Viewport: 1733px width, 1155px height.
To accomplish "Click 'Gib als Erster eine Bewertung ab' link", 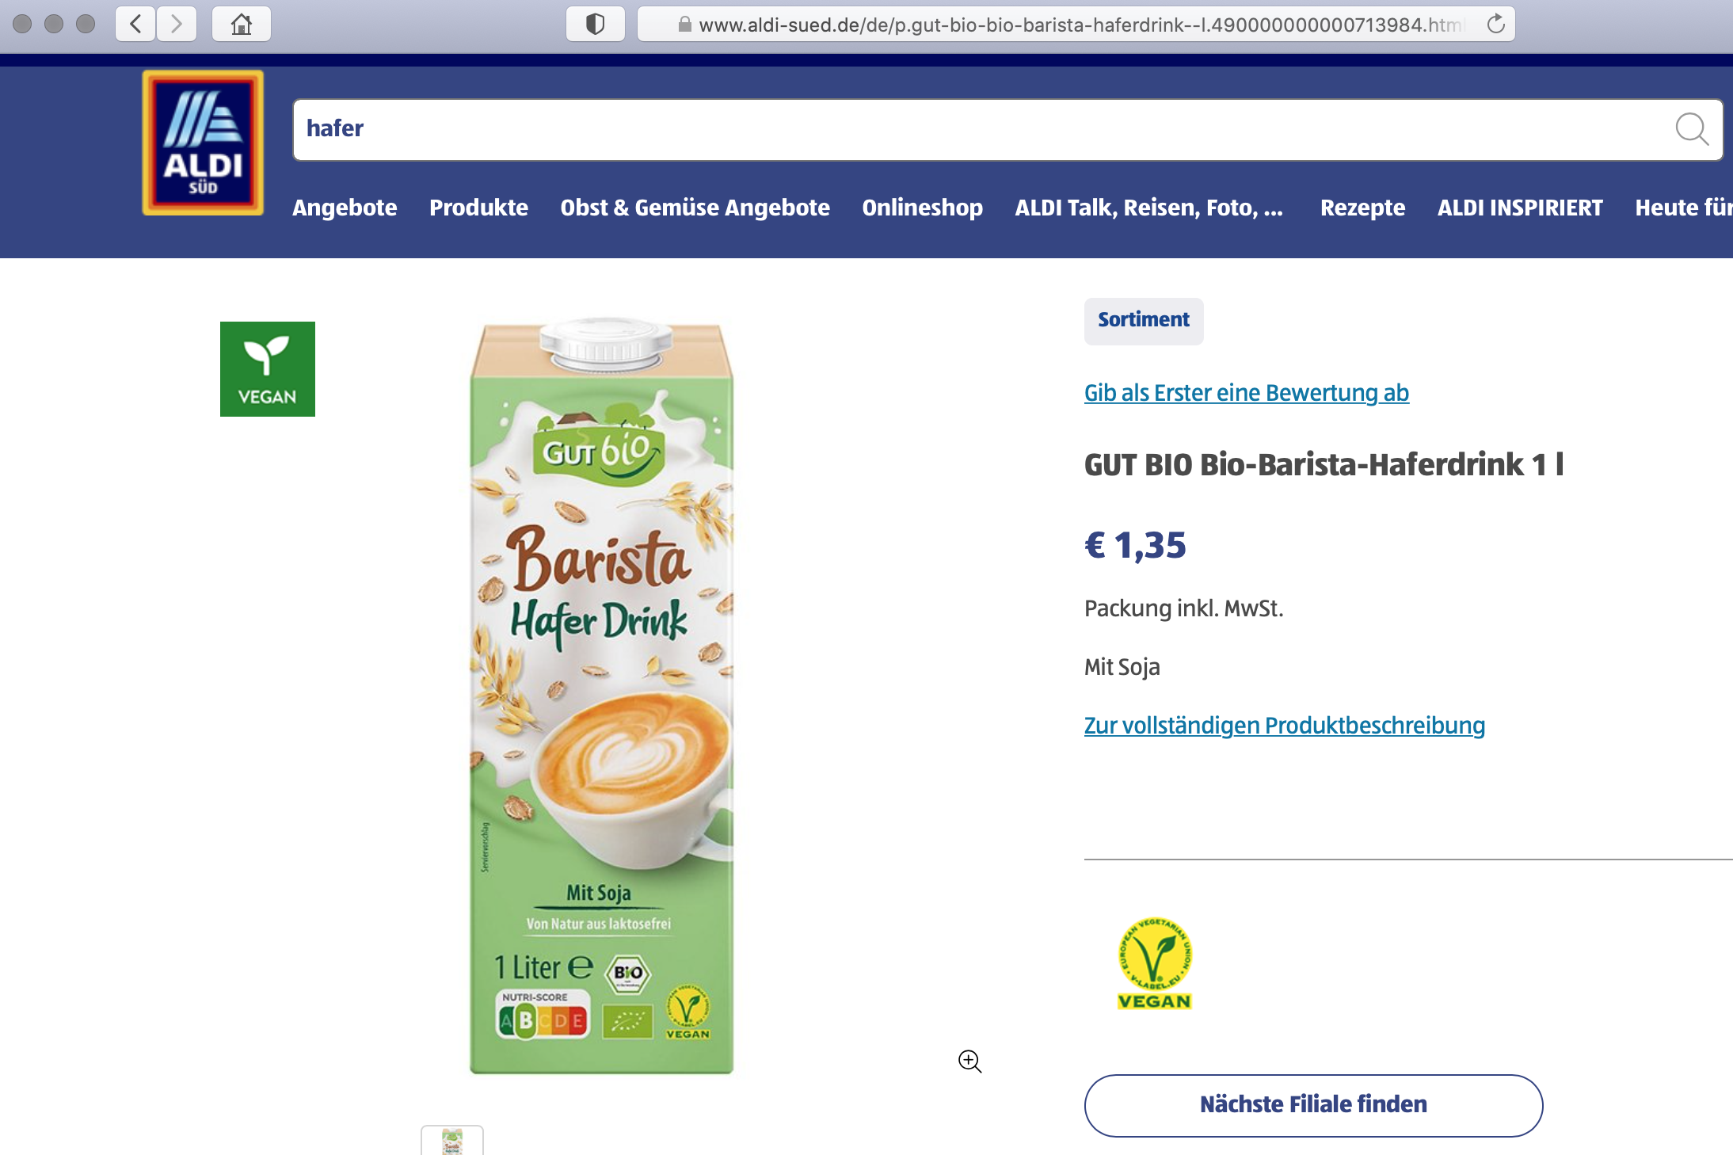I will click(1246, 393).
